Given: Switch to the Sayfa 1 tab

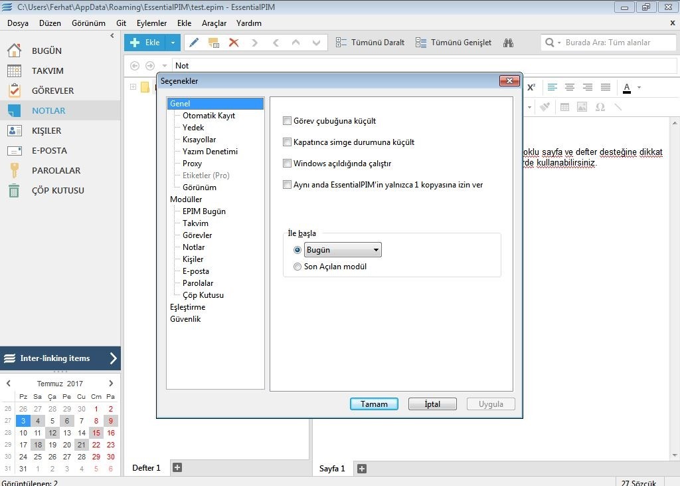Looking at the screenshot, I should (x=332, y=469).
